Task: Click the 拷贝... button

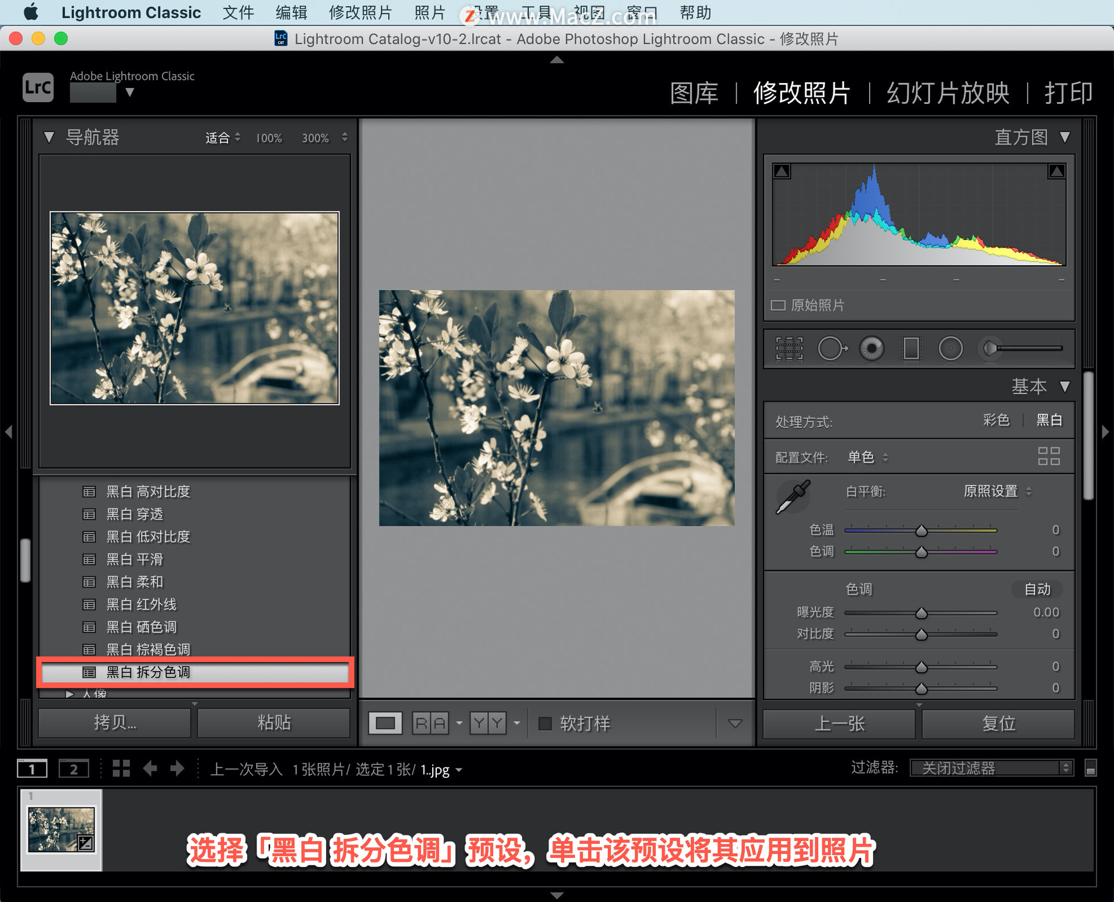Action: click(x=114, y=723)
